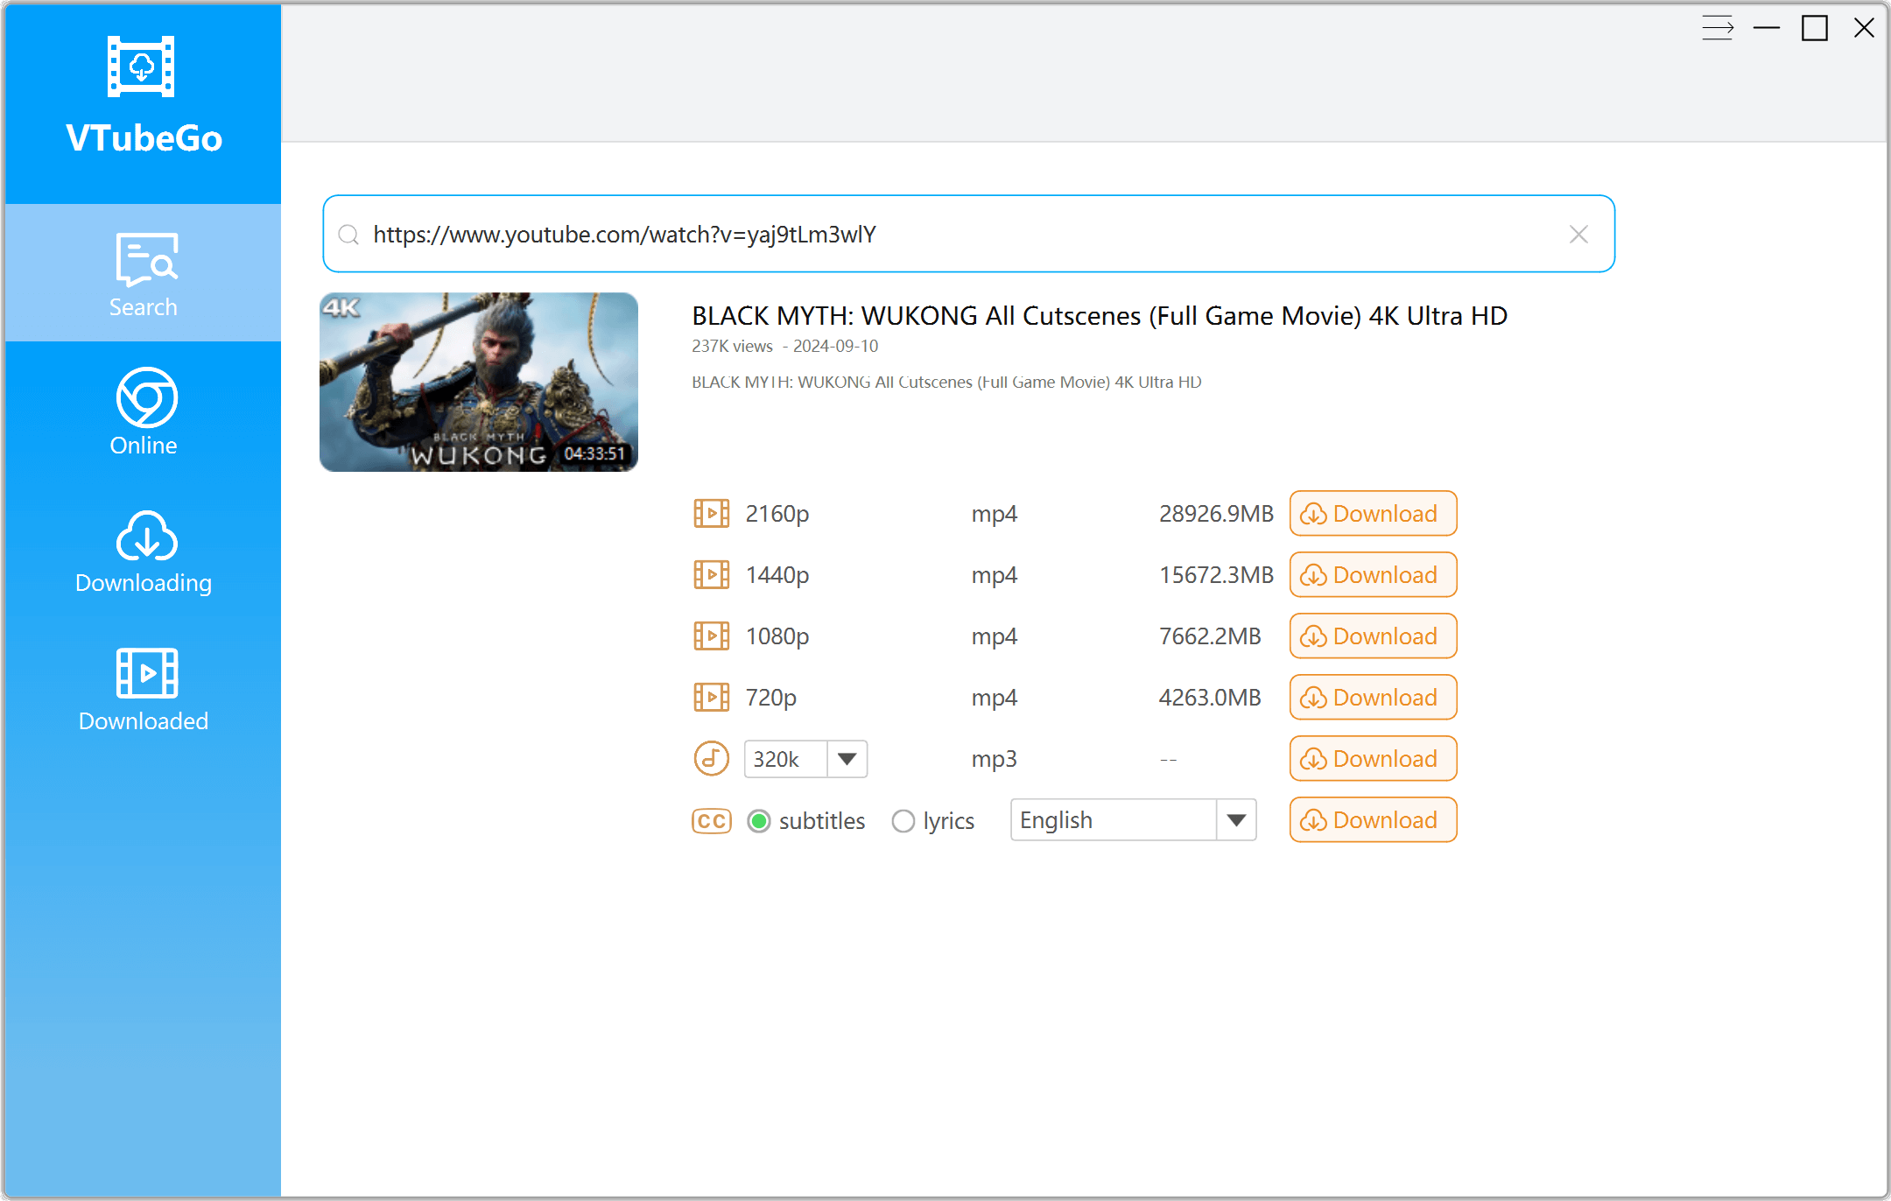Click the video icon next to 2160p
The width and height of the screenshot is (1891, 1201).
point(711,514)
